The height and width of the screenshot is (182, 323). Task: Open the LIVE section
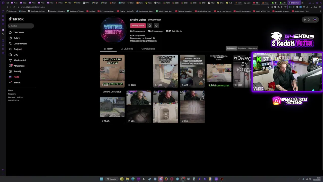tap(13, 55)
